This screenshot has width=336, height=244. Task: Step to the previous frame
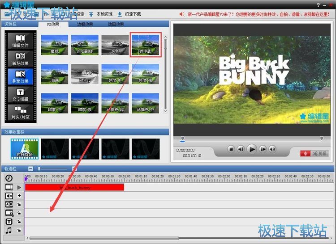[241, 149]
